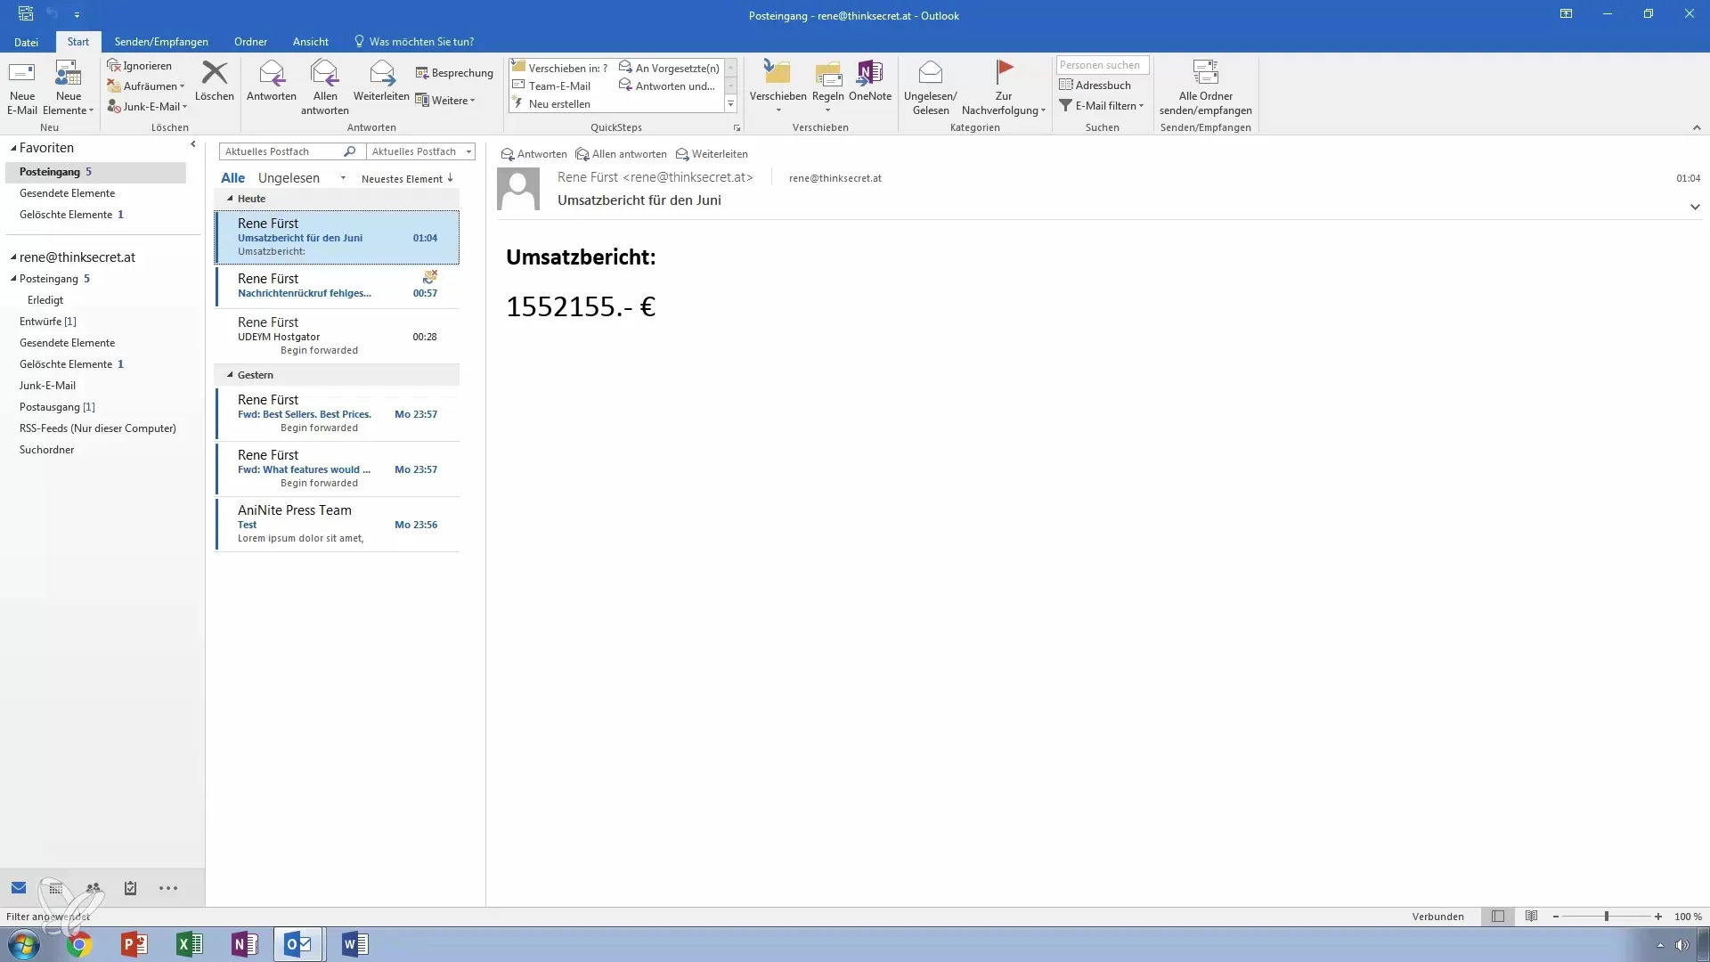Open the Junk-E-Mail dropdown
The image size is (1710, 962).
tap(148, 106)
